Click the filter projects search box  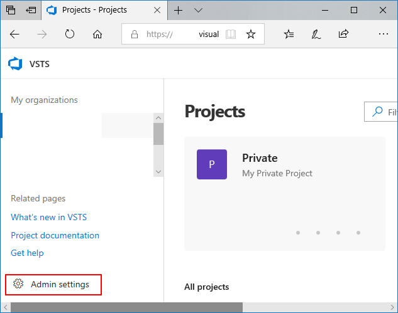(381, 112)
